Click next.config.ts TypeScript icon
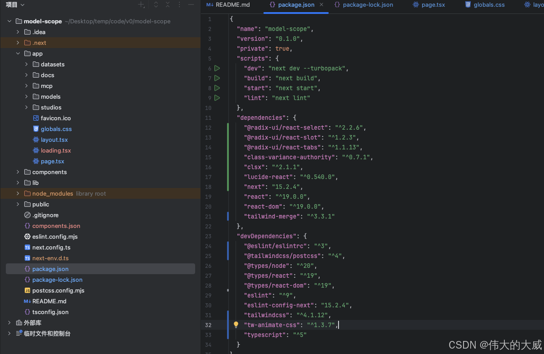Screen dimensions: 544x354 click(27, 247)
